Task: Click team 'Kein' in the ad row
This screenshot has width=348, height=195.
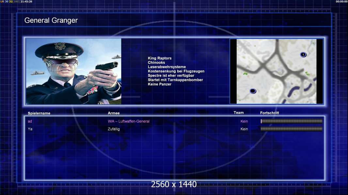Action: (244, 121)
